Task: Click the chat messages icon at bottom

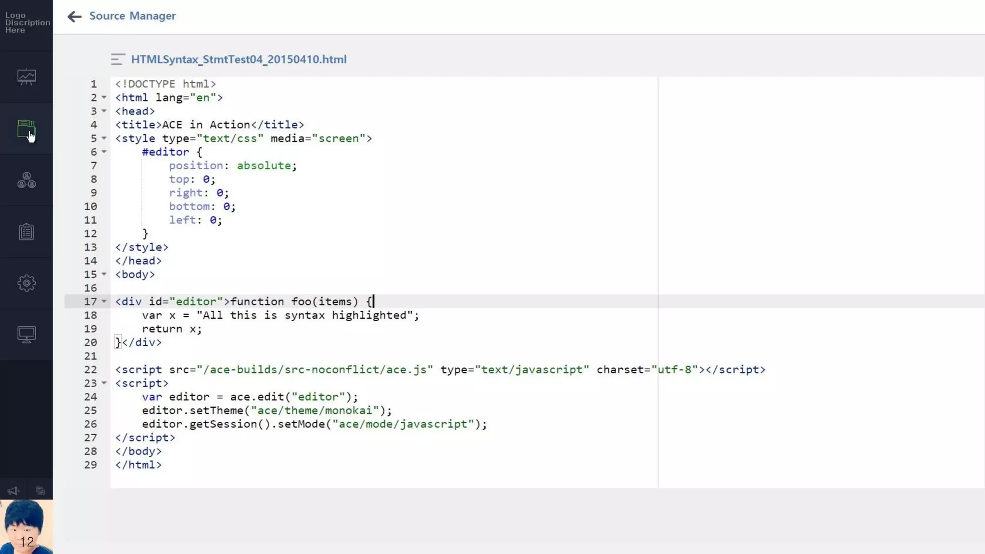Action: 40,491
